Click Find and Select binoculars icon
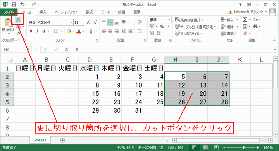 255,27
